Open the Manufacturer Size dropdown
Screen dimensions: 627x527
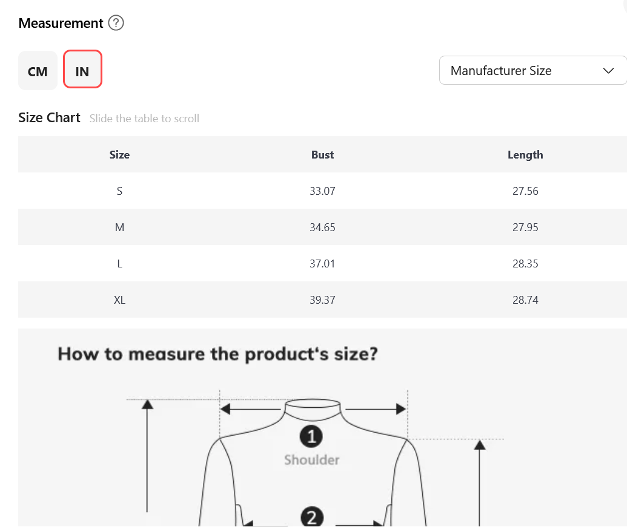click(x=532, y=70)
